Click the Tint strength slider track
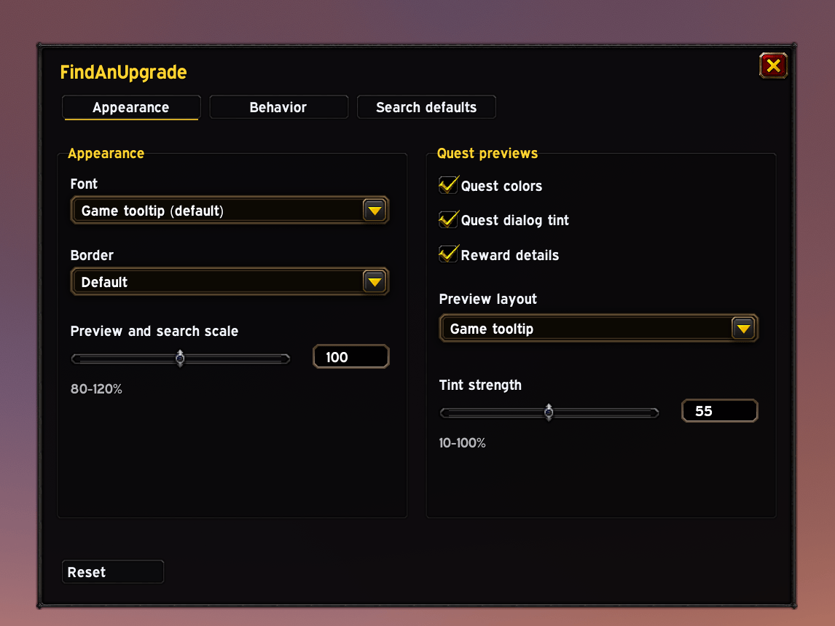The width and height of the screenshot is (835, 626). (549, 413)
